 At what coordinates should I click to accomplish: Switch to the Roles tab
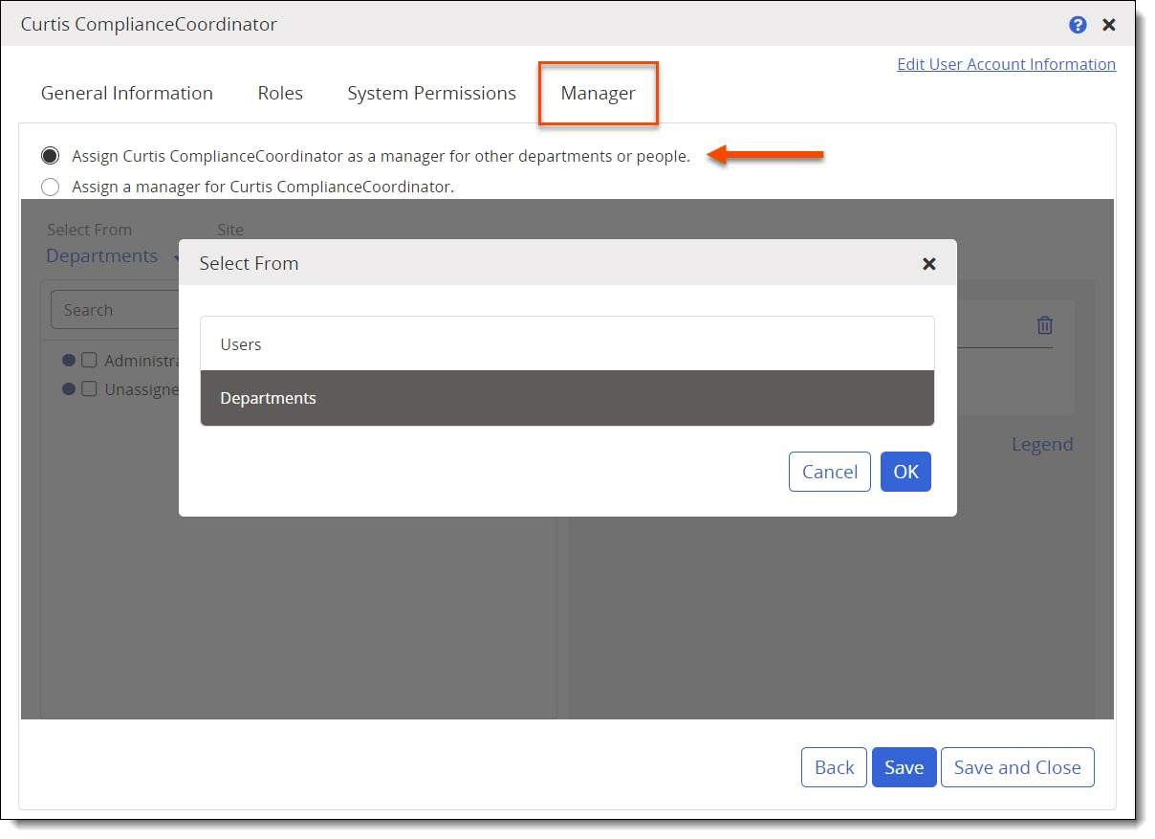click(280, 94)
